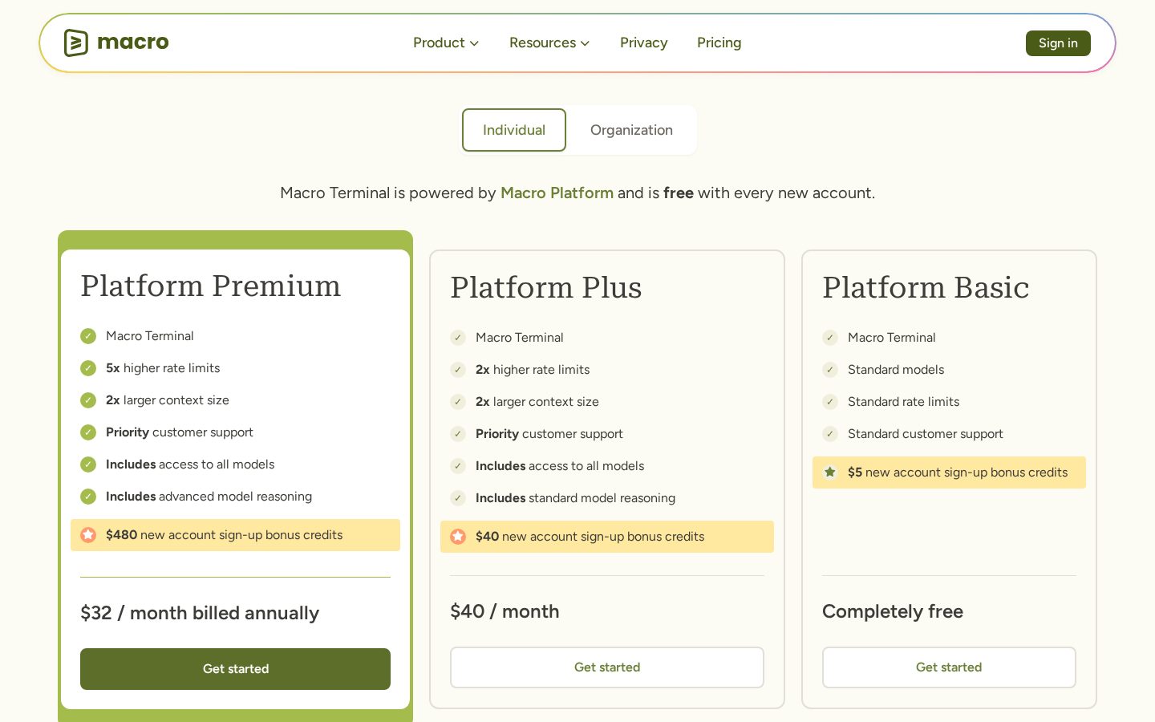Click the advanced model reasoning checkmark
The image size is (1155, 722).
click(88, 497)
